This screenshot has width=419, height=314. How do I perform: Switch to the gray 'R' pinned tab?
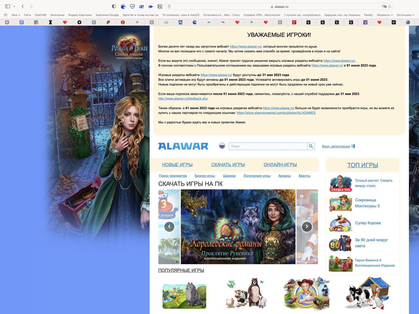pyautogui.click(x=7, y=22)
